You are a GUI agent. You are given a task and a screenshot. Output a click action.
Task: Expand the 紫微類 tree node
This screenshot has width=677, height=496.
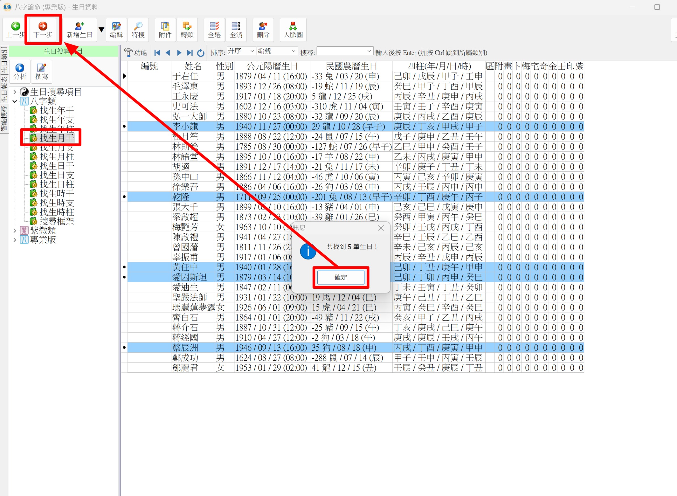[15, 230]
